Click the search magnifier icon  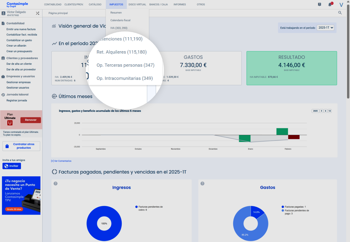(340, 13)
